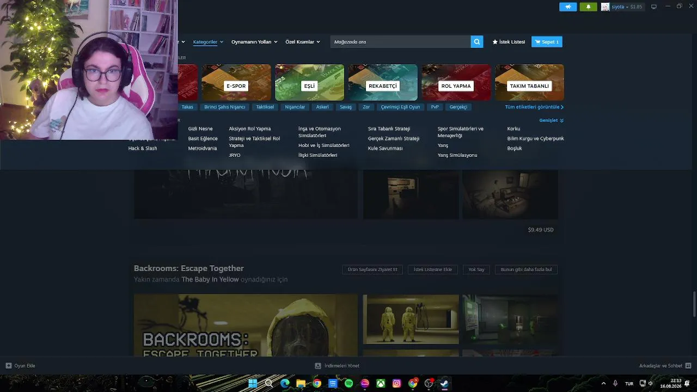The height and width of the screenshot is (392, 697).
Task: Open the Sepet 1 cart button
Action: coord(547,42)
